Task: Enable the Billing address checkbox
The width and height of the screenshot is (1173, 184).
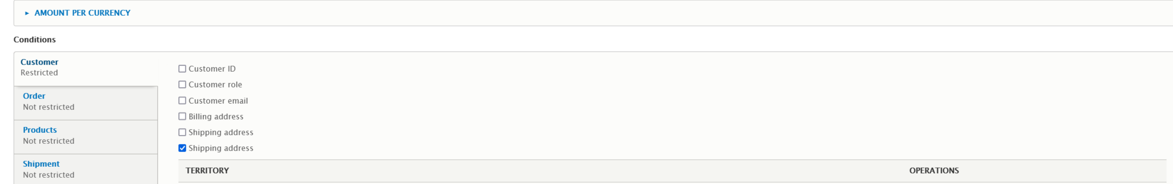Action: pos(182,117)
